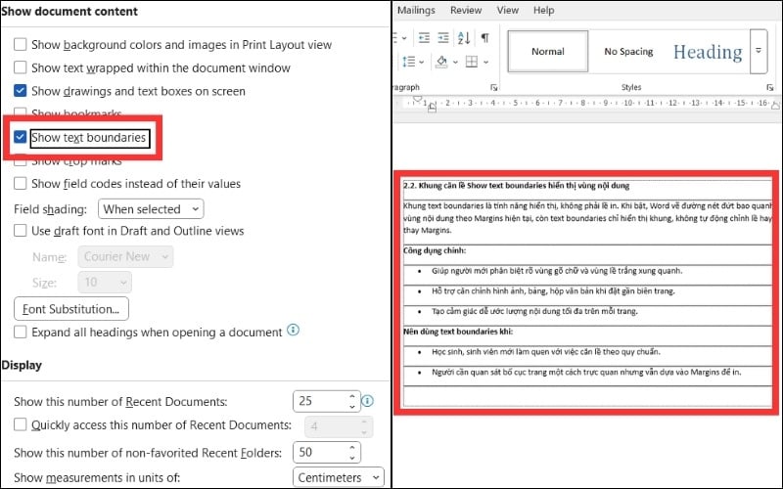This screenshot has width=783, height=489.
Task: Open the Paragraph settings dialog launcher
Action: coord(494,88)
